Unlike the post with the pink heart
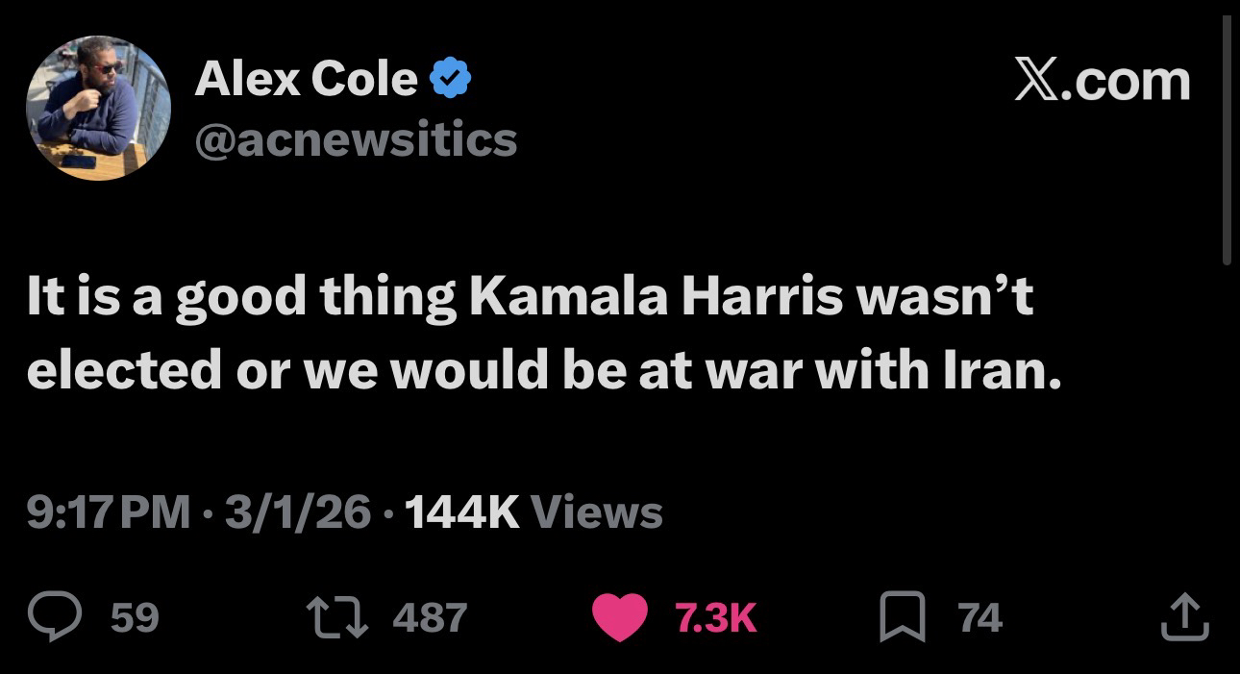The image size is (1240, 674). tap(618, 616)
